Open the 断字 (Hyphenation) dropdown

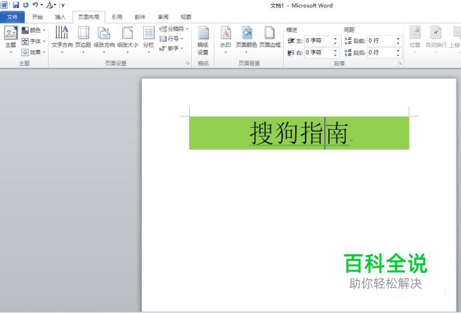click(171, 48)
